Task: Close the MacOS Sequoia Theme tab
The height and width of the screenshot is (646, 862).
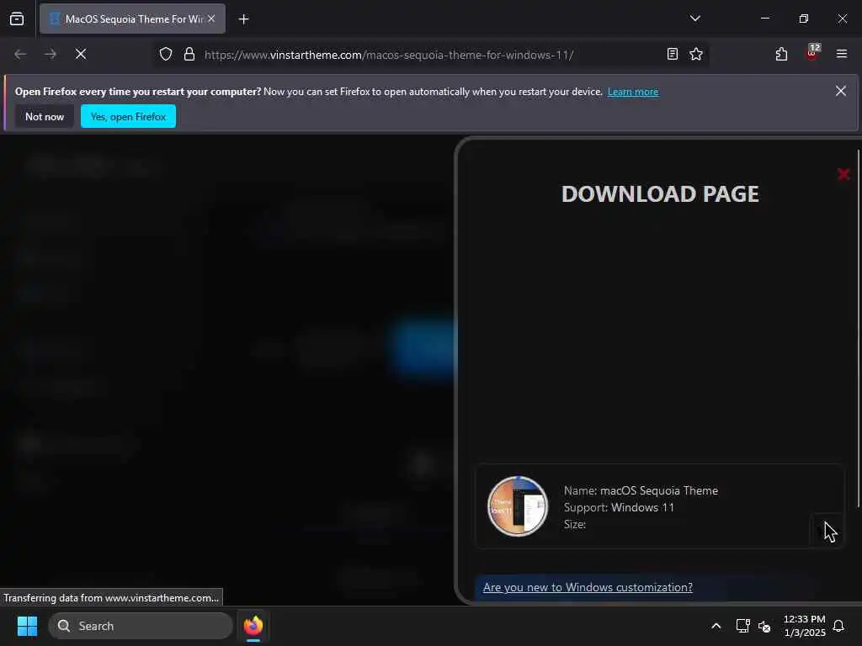Action: [211, 19]
